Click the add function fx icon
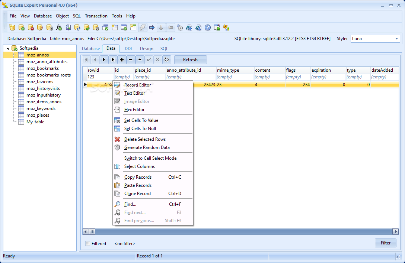This screenshot has height=263, width=405. (x=59, y=27)
